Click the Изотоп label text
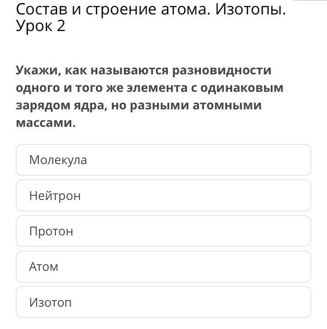This screenshot has height=329, width=327. (50, 302)
